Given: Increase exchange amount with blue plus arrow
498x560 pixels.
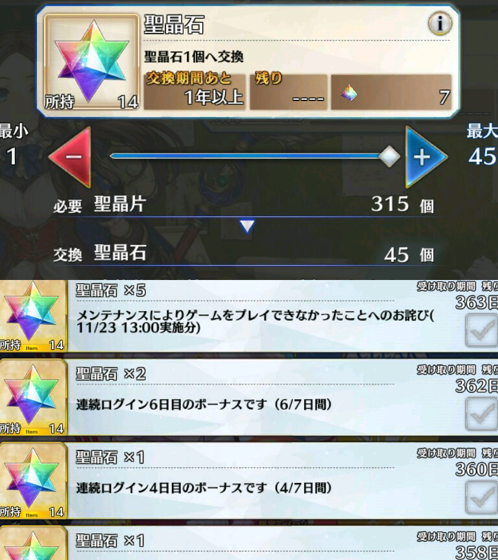Looking at the screenshot, I should point(425,157).
